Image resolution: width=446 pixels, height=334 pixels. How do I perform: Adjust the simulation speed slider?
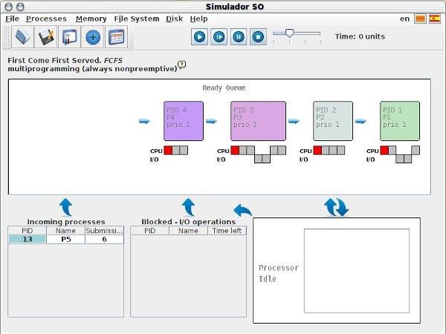(289, 33)
